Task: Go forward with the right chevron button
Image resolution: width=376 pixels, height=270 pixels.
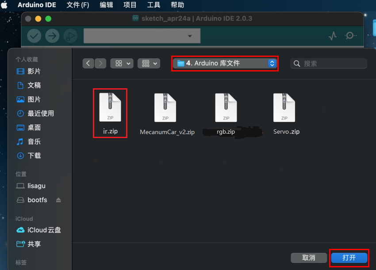Action: coord(100,64)
